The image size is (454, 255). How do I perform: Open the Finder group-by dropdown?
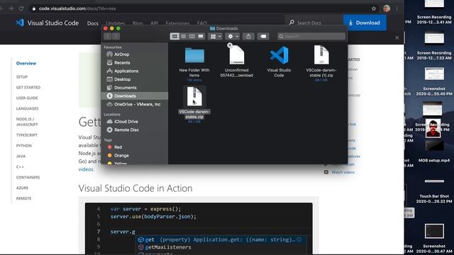click(215, 36)
